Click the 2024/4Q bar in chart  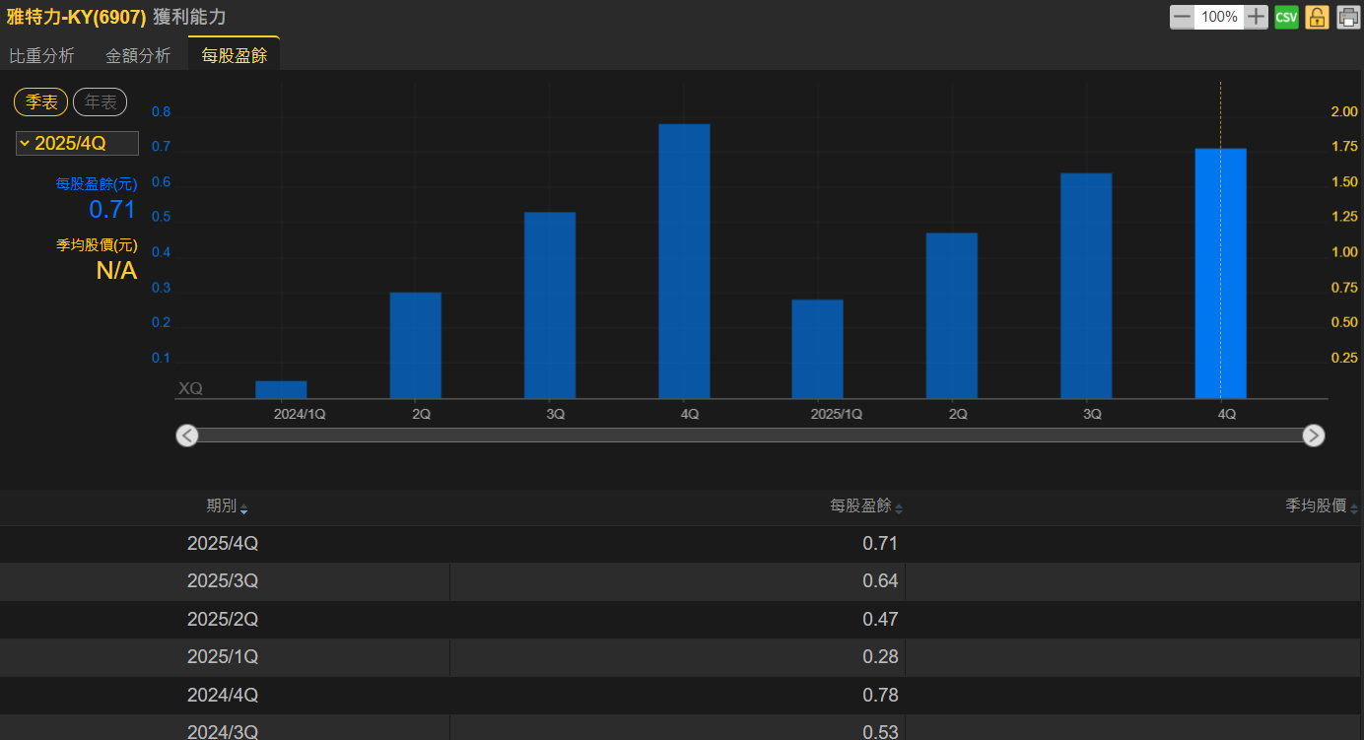tap(684, 261)
